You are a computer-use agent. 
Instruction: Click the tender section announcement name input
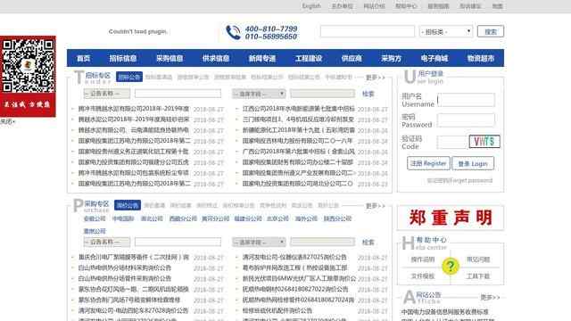tap(178, 94)
